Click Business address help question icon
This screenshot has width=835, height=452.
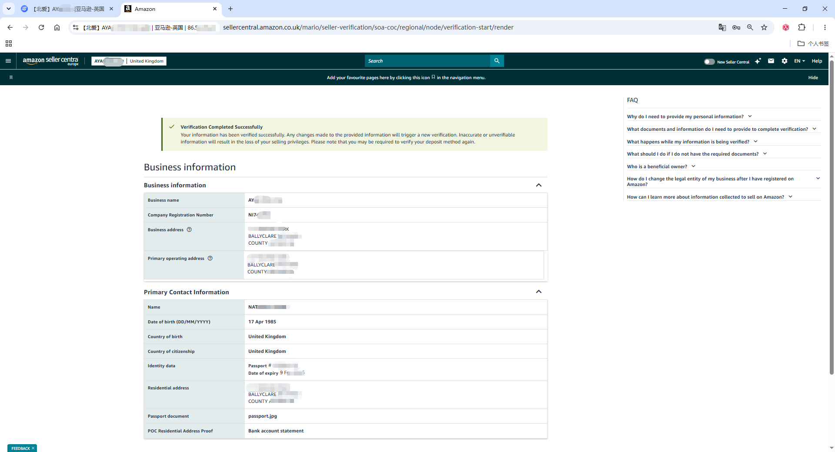pyautogui.click(x=189, y=229)
